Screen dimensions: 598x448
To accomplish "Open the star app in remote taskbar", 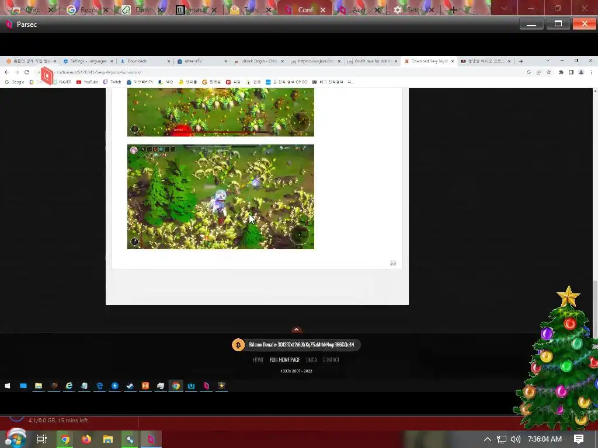I will (221, 386).
